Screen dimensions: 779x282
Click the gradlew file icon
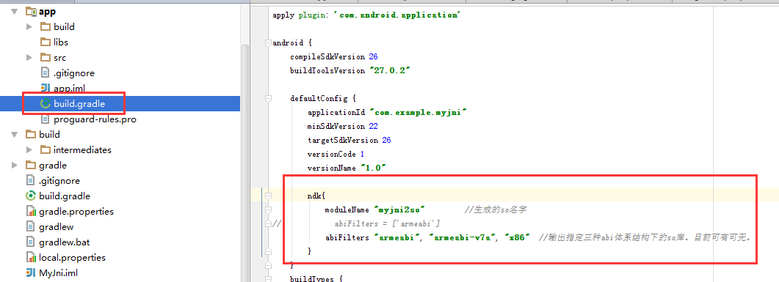(x=31, y=227)
